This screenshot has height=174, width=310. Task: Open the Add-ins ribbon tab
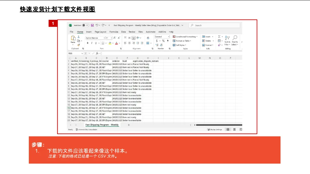162,32
